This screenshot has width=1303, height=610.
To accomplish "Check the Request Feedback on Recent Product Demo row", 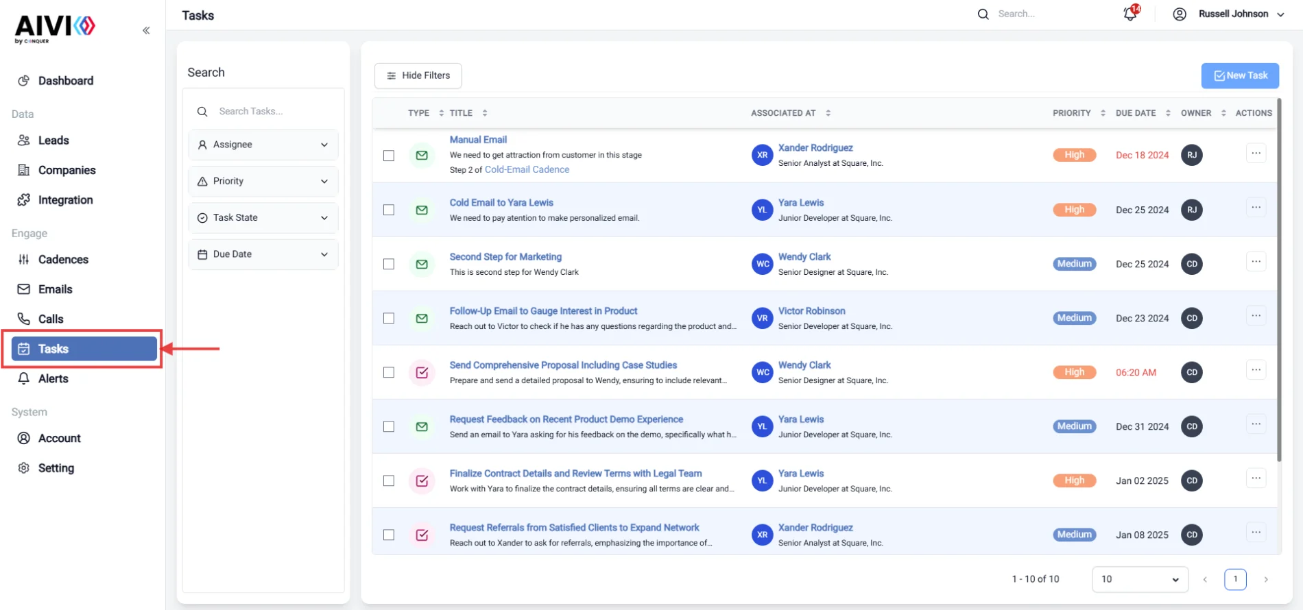I will click(389, 426).
